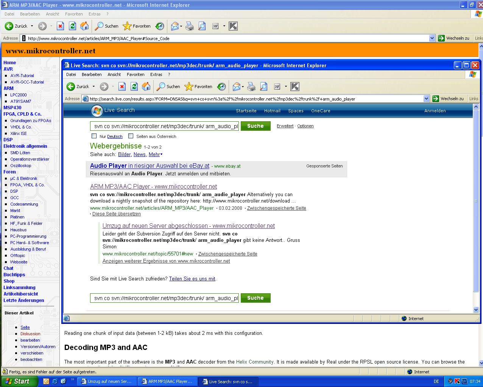Click forward arrow in Live Search window toolbar
The width and height of the screenshot is (483, 387).
point(104,87)
